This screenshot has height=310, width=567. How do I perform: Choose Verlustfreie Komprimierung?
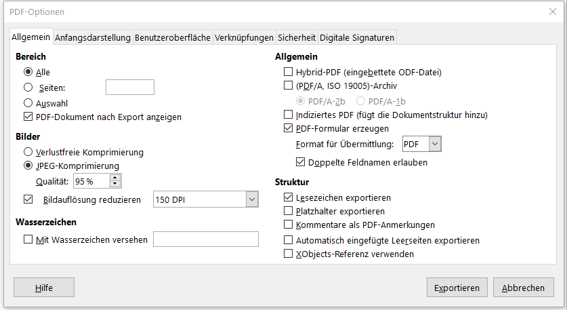(x=28, y=152)
